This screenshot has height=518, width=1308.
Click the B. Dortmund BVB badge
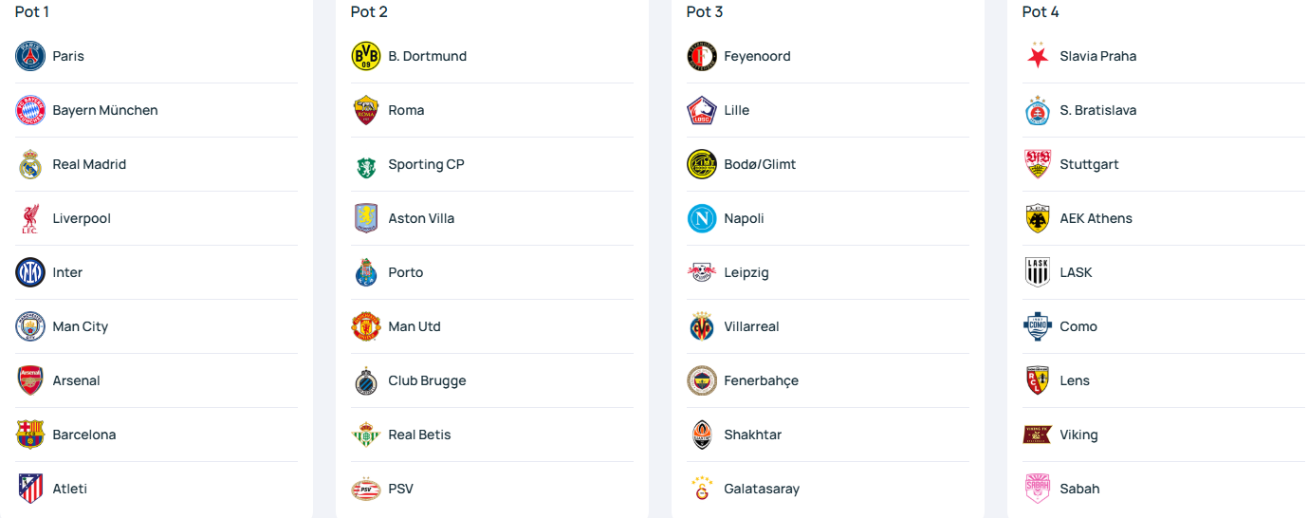coord(366,56)
